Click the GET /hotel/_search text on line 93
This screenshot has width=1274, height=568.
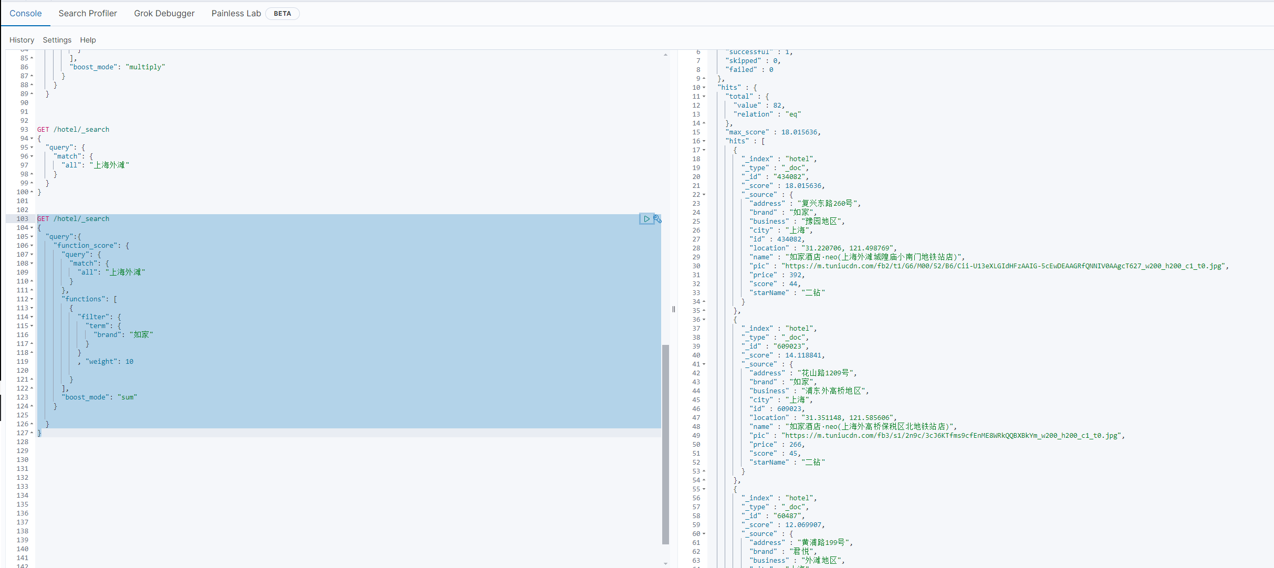pyautogui.click(x=73, y=130)
